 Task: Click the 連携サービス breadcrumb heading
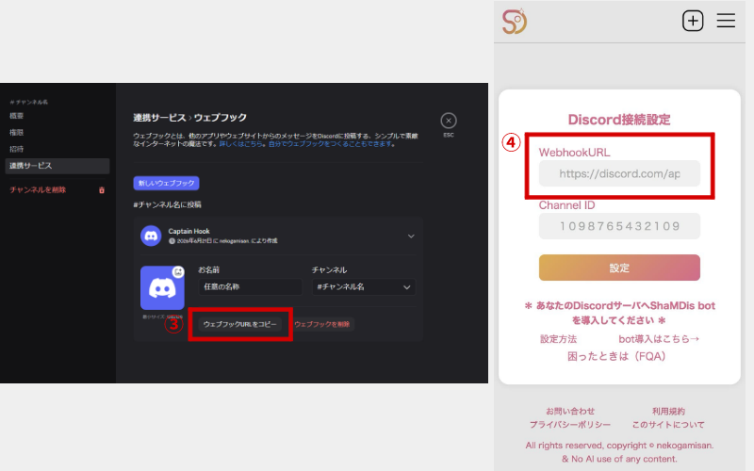[x=159, y=118]
